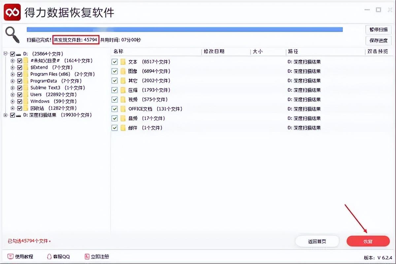This screenshot has height=264, width=396.
Task: Click the folder icon beside ProgramData
Action: pyautogui.click(x=26, y=81)
